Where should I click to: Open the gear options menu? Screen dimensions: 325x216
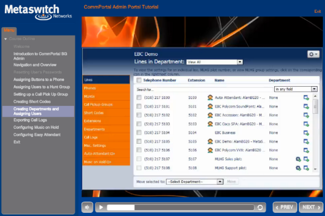point(313,54)
